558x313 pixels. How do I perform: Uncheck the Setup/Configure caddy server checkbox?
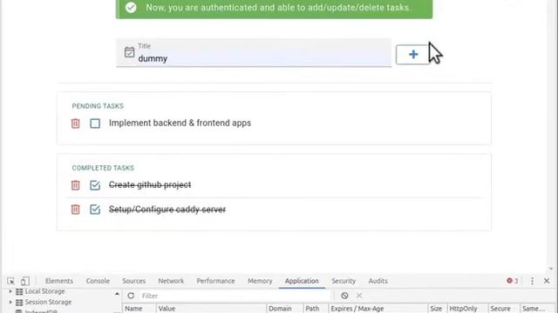coord(95,210)
